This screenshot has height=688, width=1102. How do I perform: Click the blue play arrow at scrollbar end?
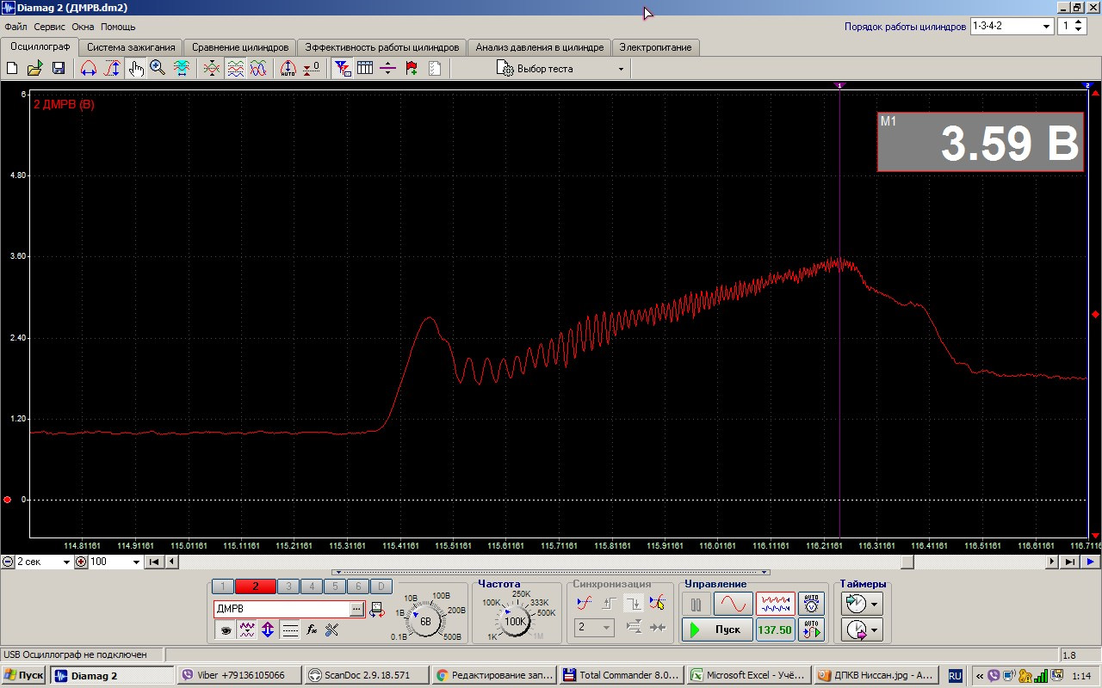coord(1090,562)
